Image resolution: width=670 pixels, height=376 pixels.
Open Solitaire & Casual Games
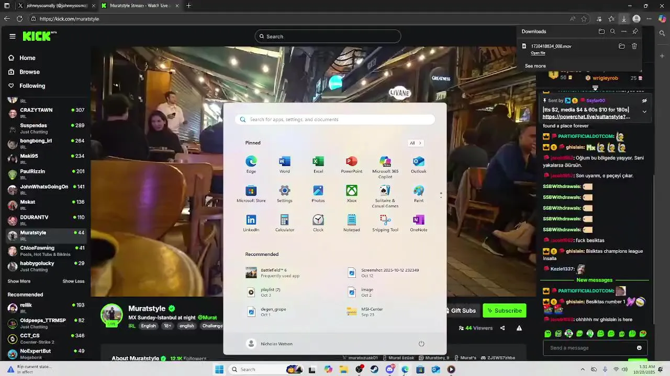(x=385, y=196)
